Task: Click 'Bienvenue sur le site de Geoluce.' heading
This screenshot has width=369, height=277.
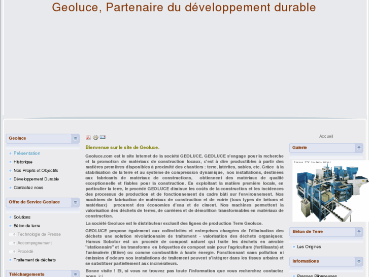Action: (x=122, y=147)
